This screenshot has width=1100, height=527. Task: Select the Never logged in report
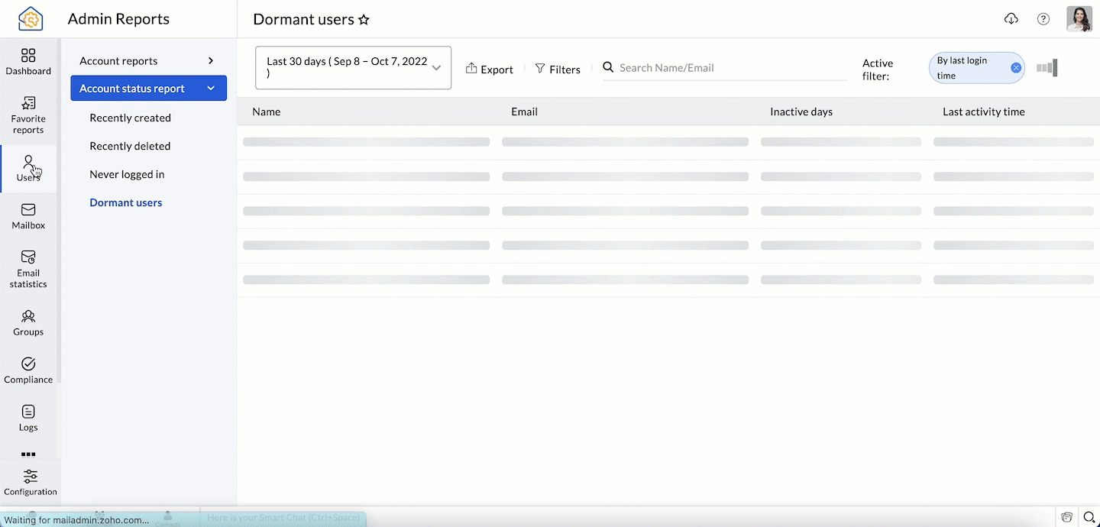[127, 174]
